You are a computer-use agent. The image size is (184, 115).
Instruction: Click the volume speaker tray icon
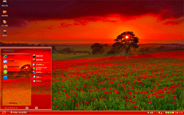164,113
